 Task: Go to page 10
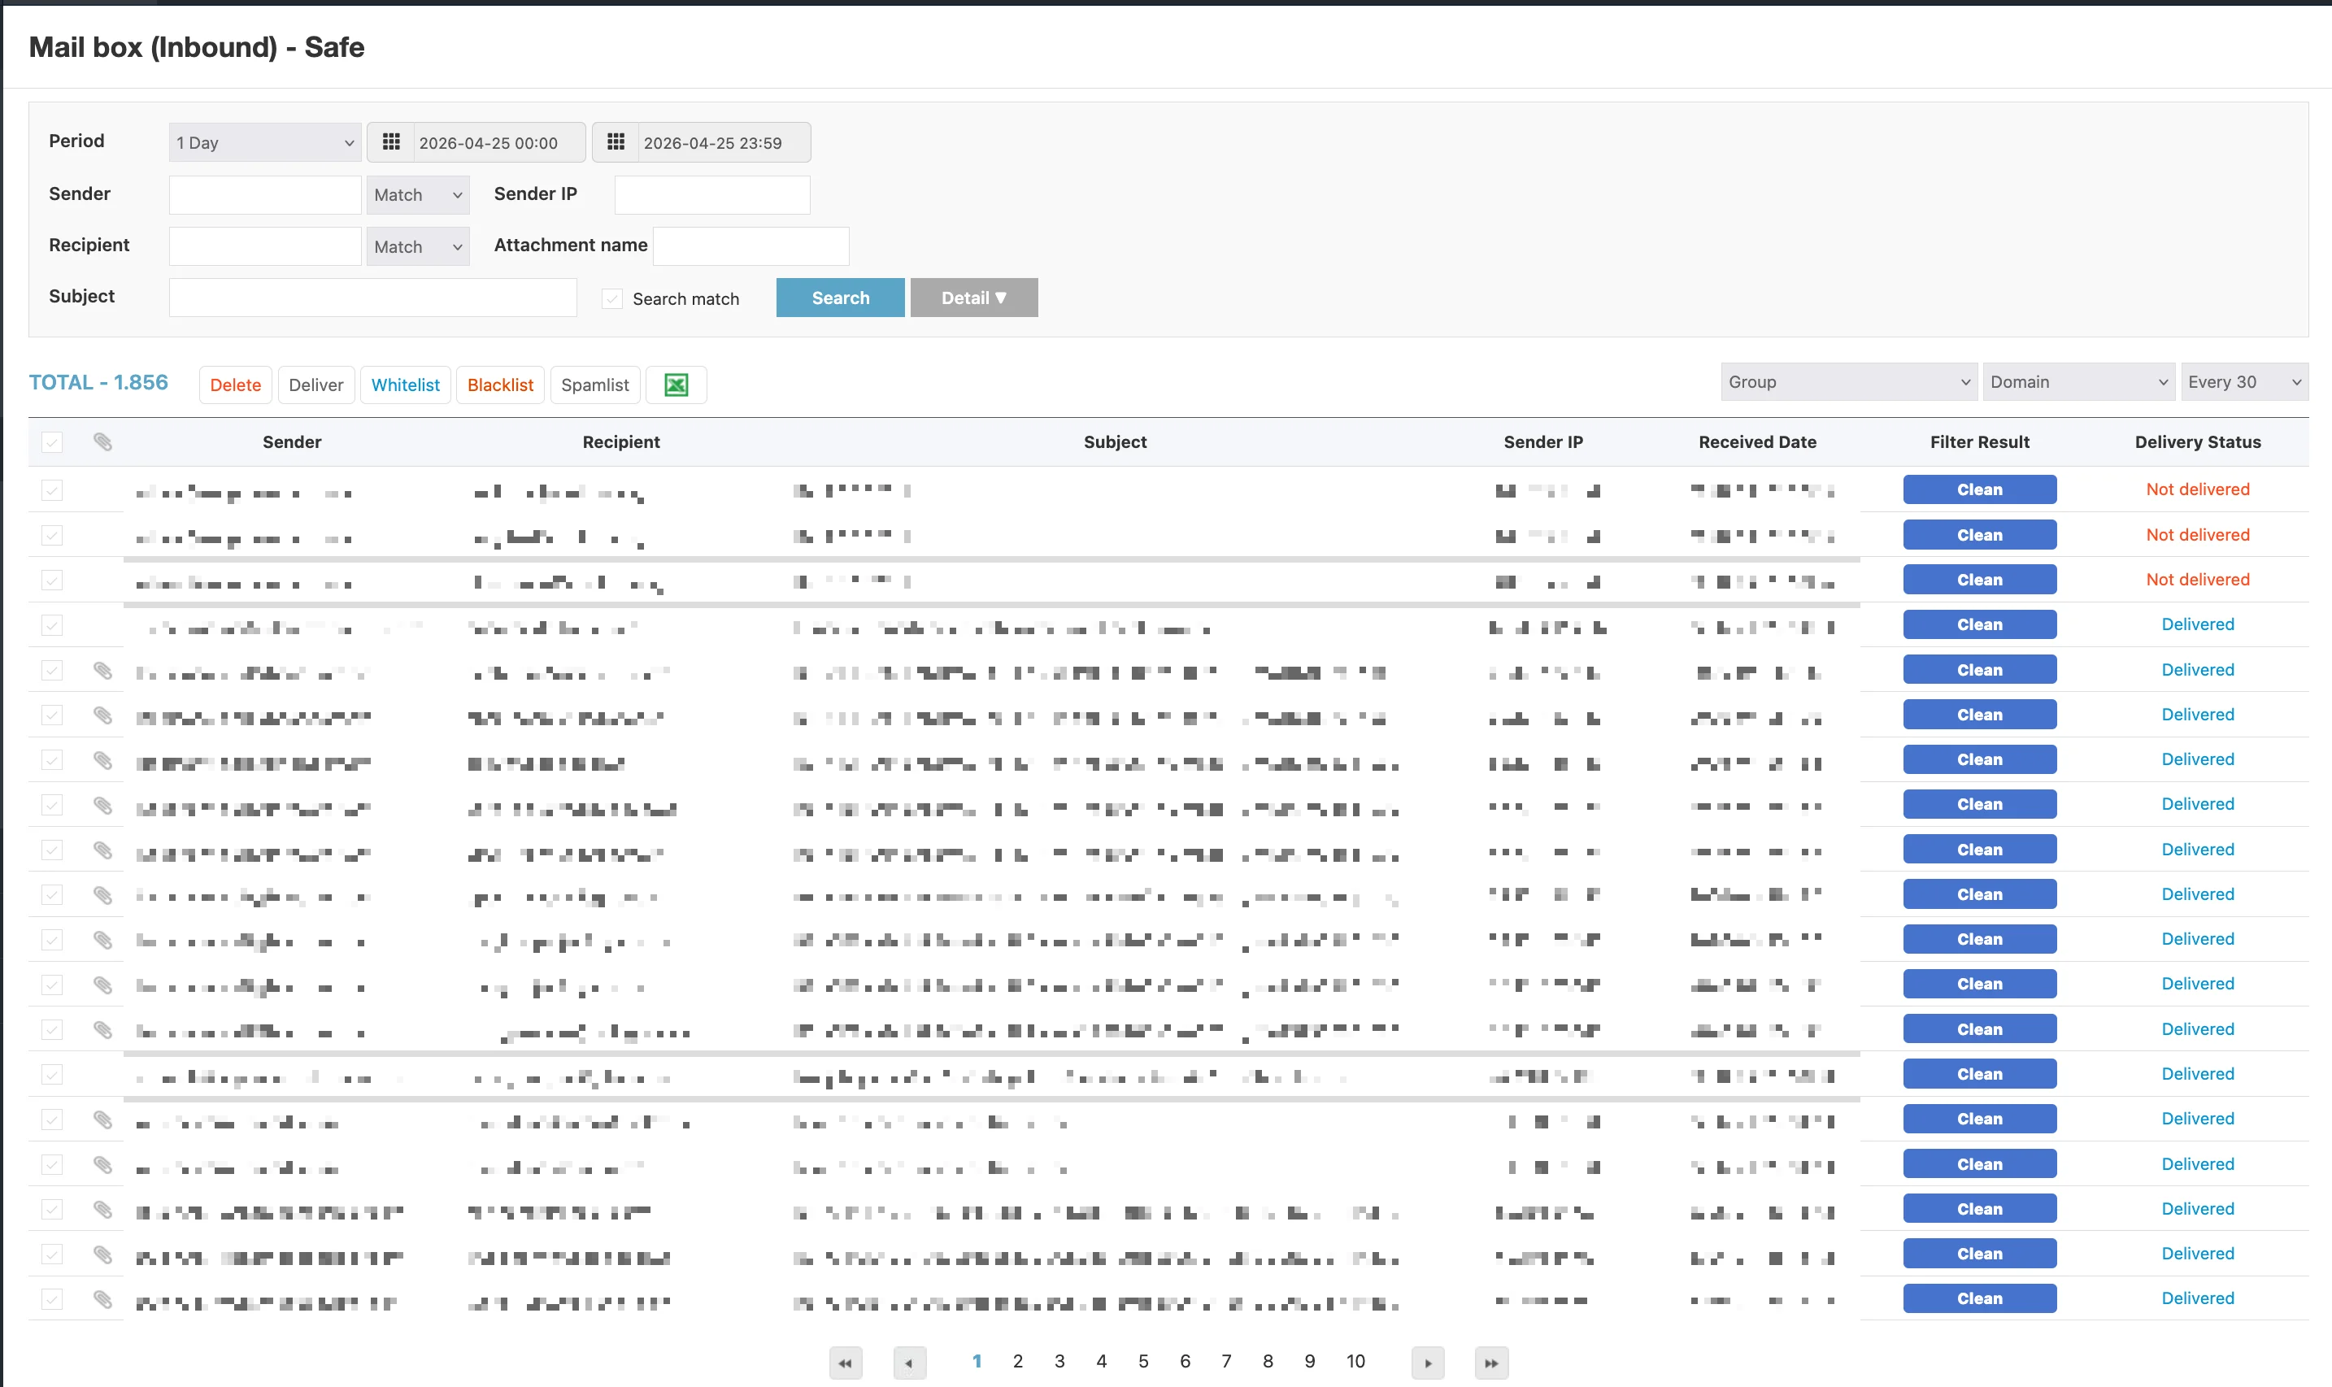point(1355,1361)
